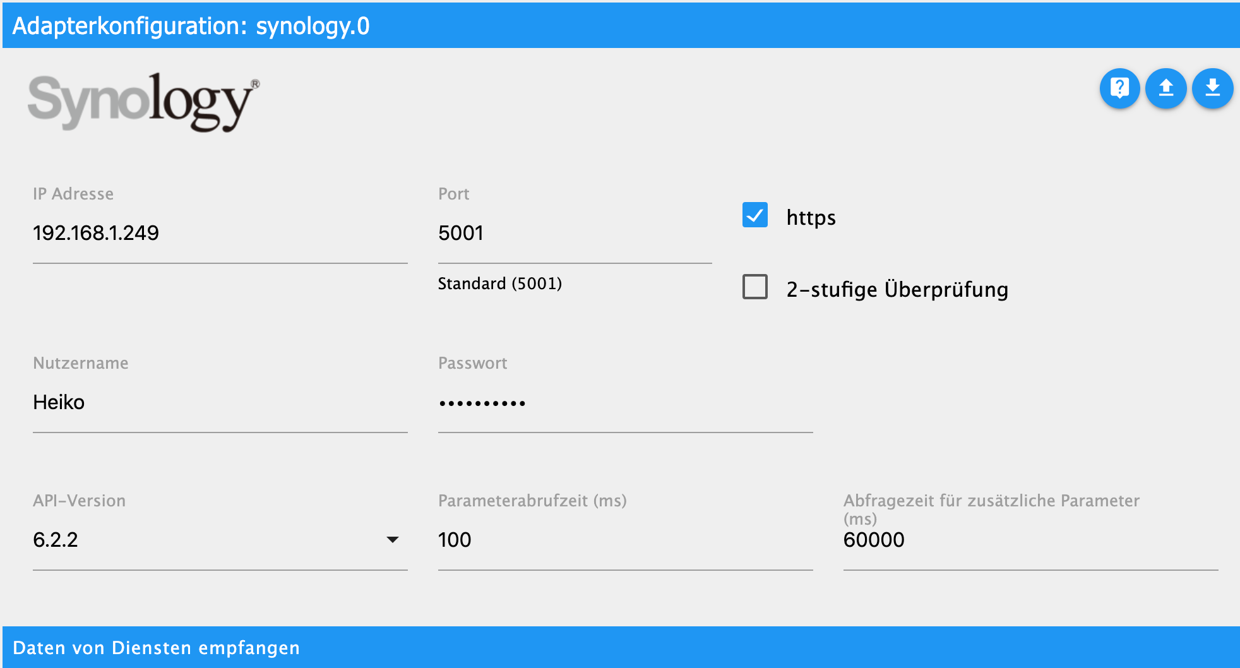Select the Parameterabrufzeit field showing 100
The height and width of the screenshot is (668, 1240).
[x=625, y=540]
